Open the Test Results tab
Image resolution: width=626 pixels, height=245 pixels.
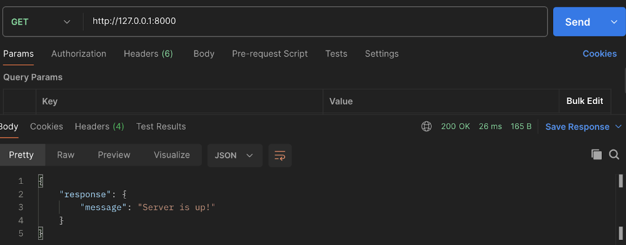click(x=161, y=126)
